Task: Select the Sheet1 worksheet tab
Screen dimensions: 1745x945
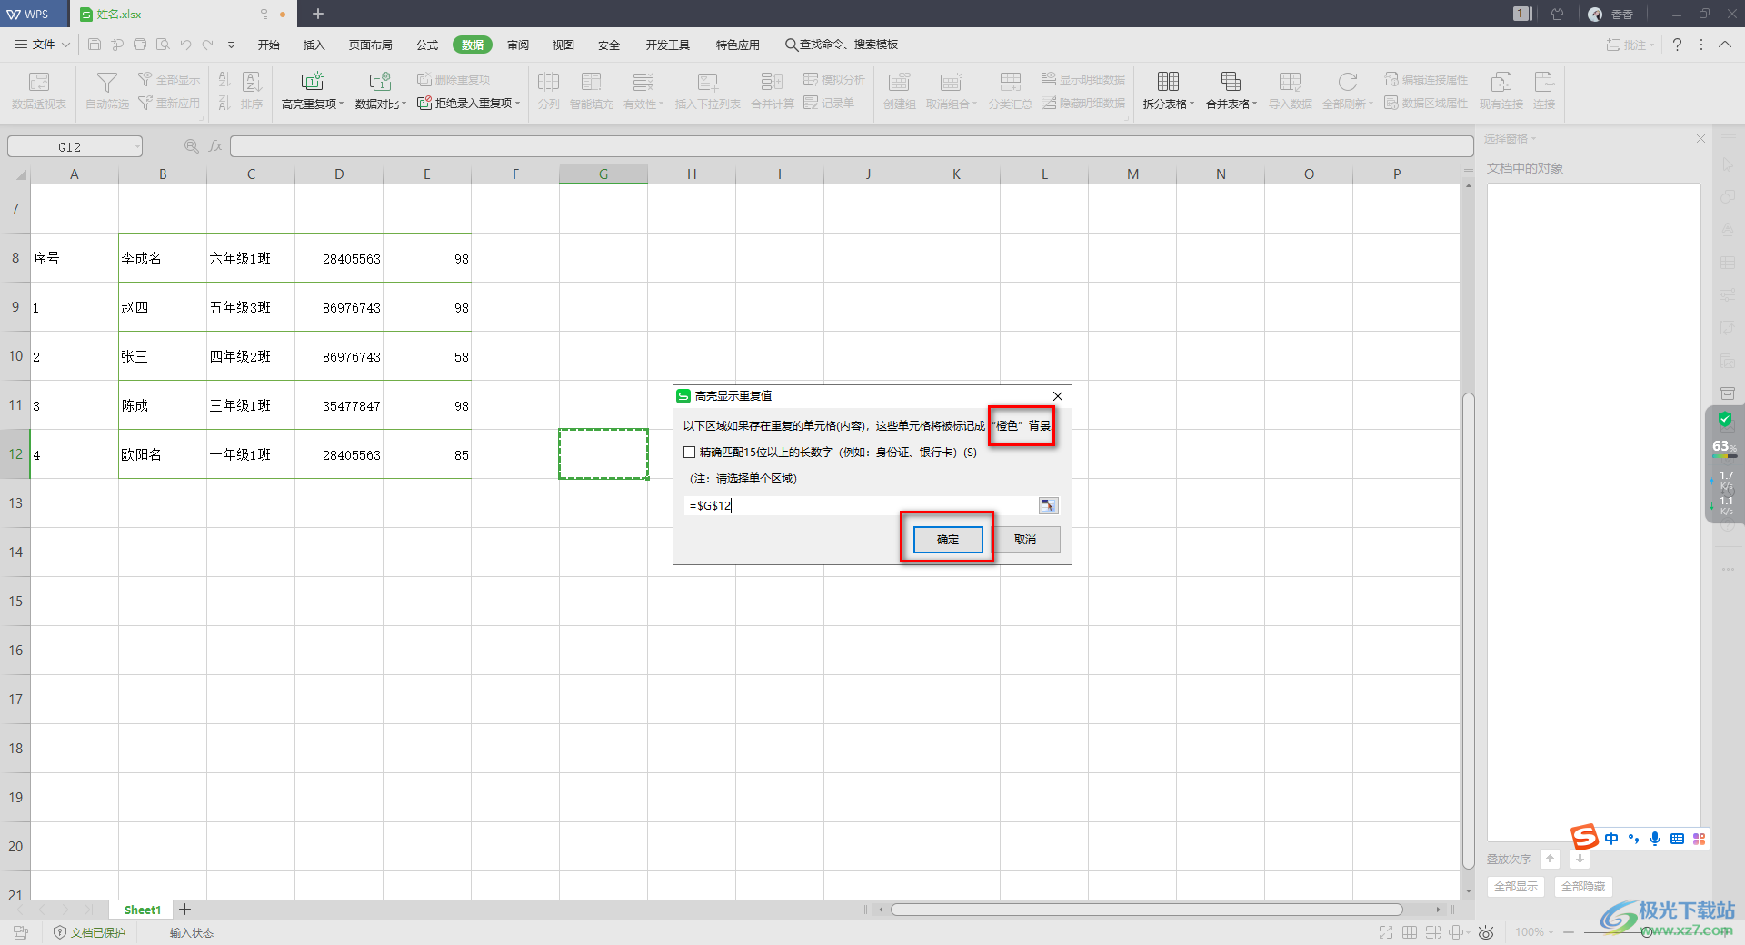Action: click(x=143, y=910)
